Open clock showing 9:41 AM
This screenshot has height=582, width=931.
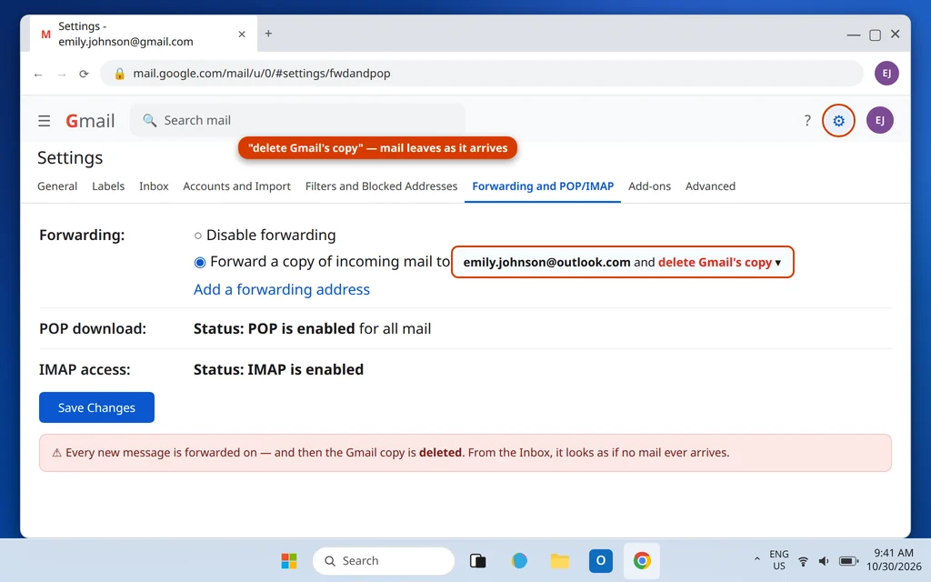click(x=894, y=560)
